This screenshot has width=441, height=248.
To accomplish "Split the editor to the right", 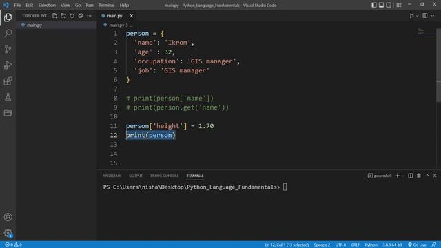I will point(425,16).
